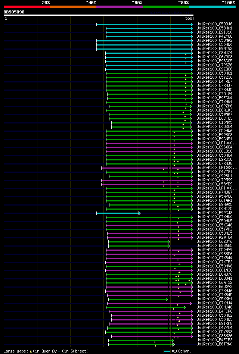Click the short cyan alignment bar for B9PCJ8
The image size is (239, 354).
tap(118, 213)
